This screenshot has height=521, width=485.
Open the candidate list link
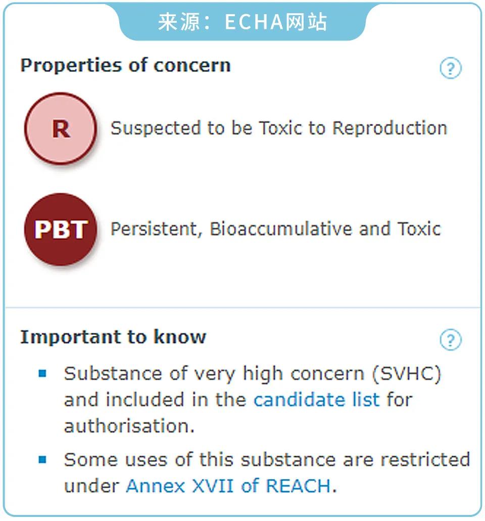(x=316, y=400)
